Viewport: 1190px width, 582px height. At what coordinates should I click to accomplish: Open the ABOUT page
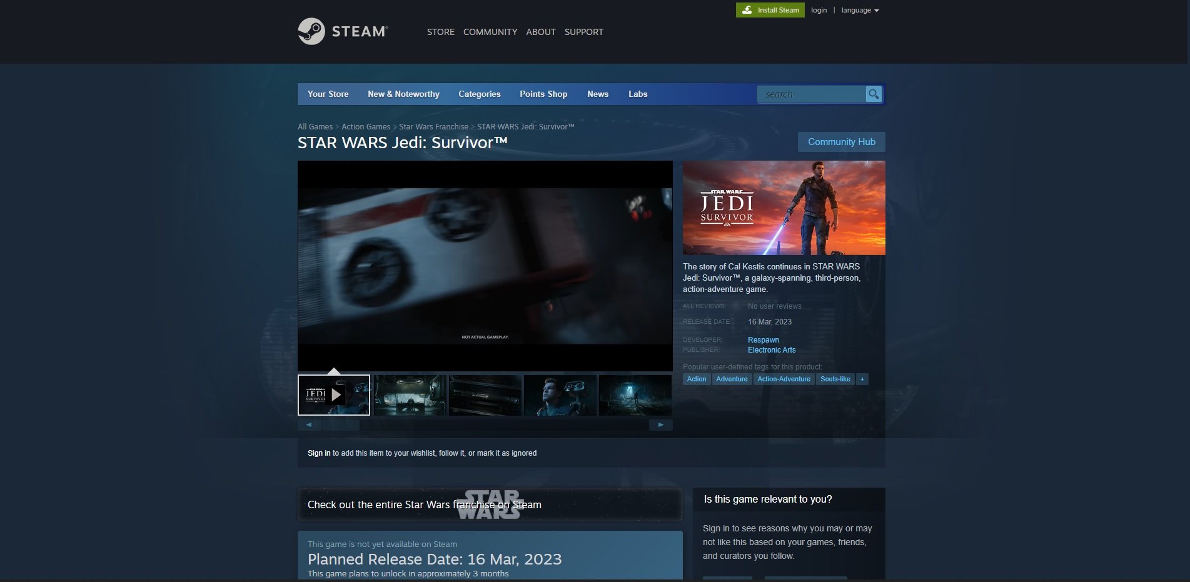click(541, 32)
